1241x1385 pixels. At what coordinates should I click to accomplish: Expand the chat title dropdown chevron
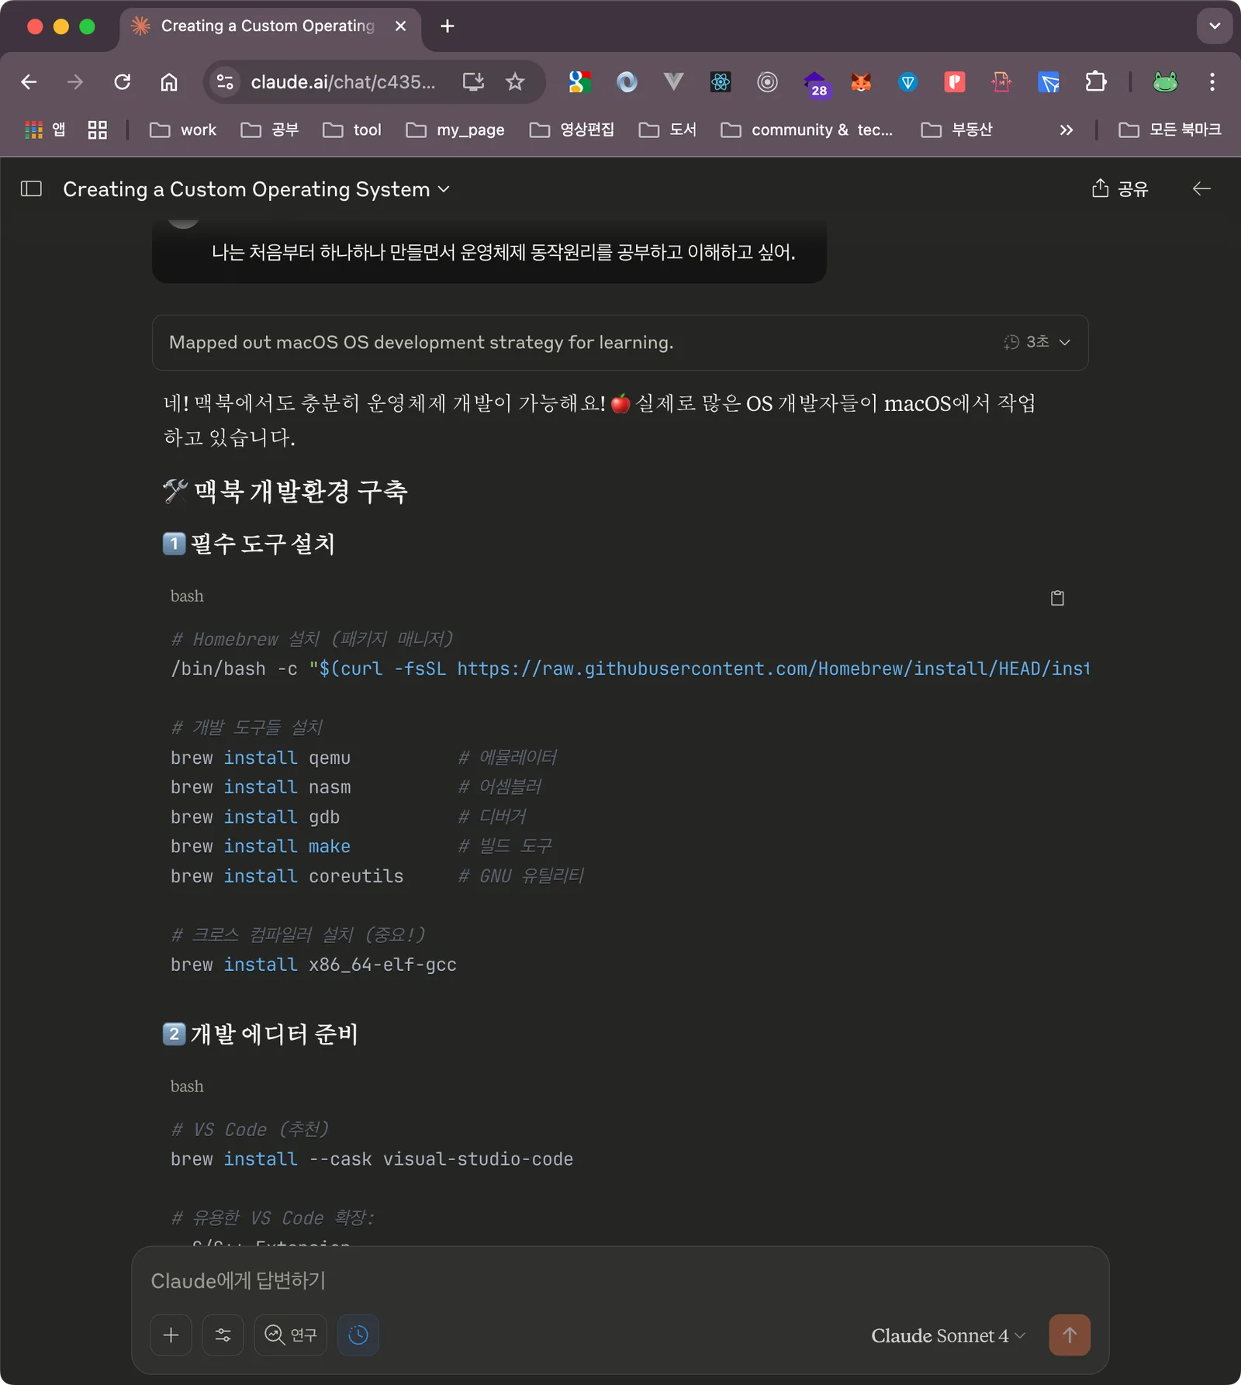(x=444, y=189)
